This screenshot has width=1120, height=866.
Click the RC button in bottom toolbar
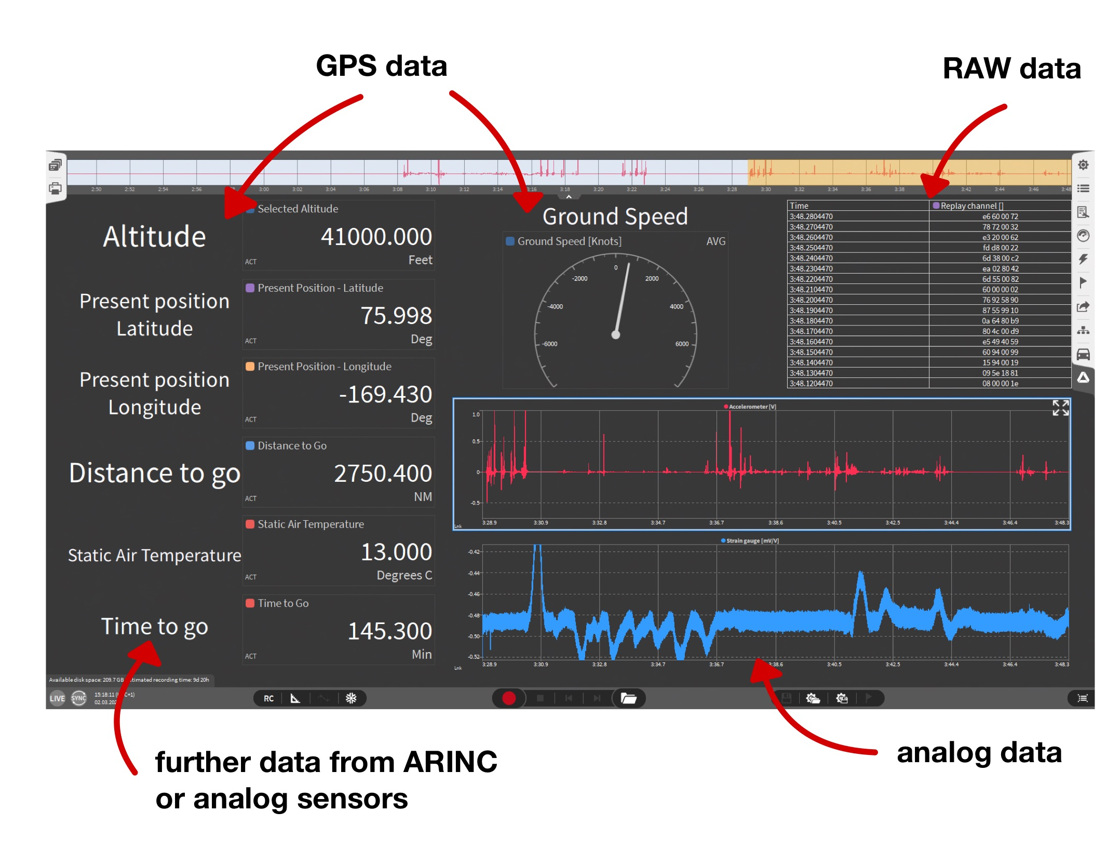pyautogui.click(x=268, y=698)
